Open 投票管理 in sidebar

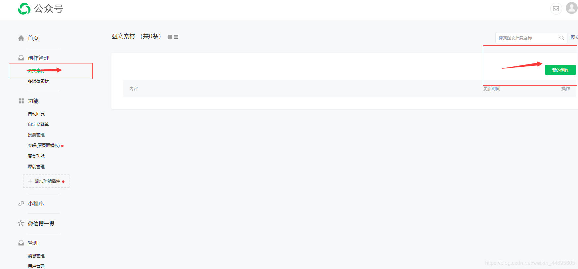36,135
